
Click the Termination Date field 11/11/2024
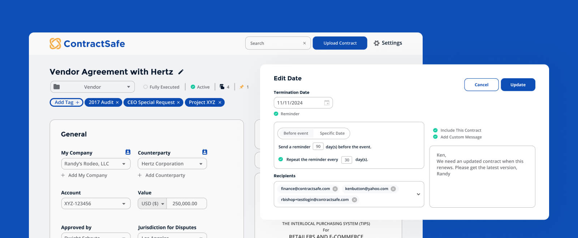[303, 103]
